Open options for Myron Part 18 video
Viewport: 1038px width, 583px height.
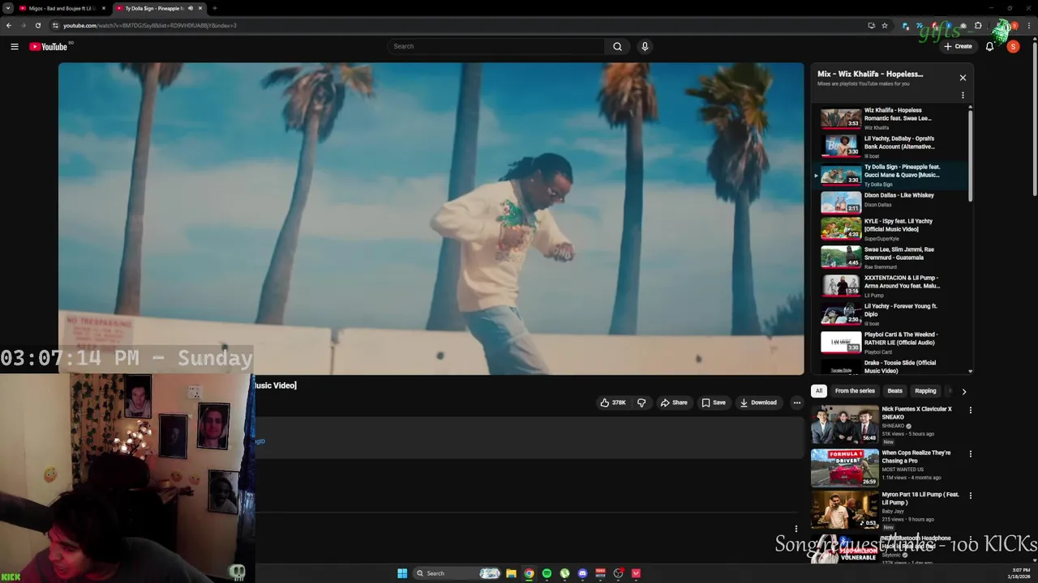click(x=970, y=496)
